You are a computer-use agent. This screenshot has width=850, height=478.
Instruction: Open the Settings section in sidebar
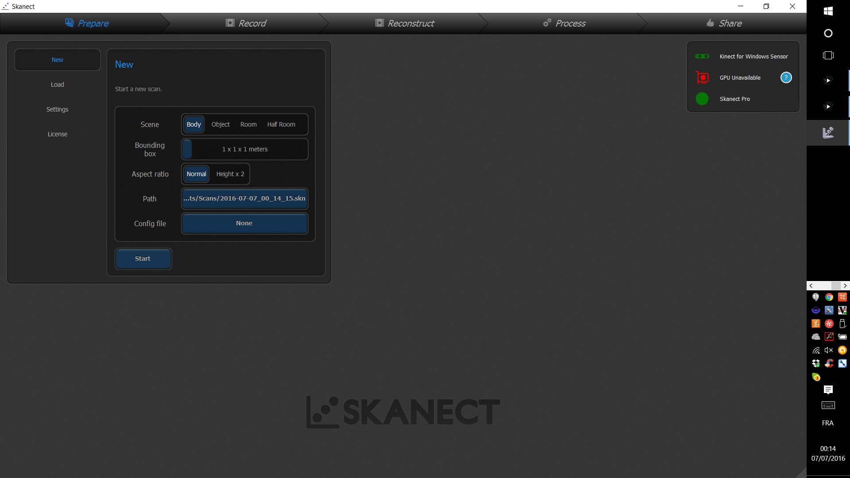58,109
